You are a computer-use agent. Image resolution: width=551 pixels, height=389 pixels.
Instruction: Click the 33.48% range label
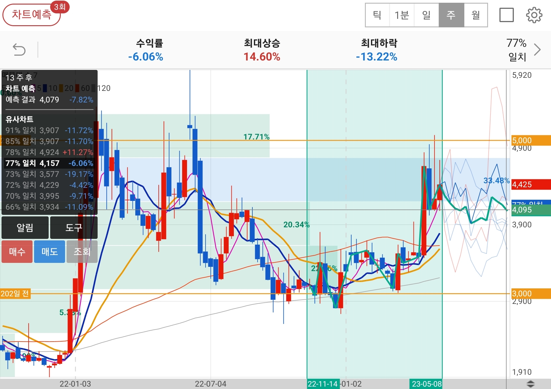point(496,181)
